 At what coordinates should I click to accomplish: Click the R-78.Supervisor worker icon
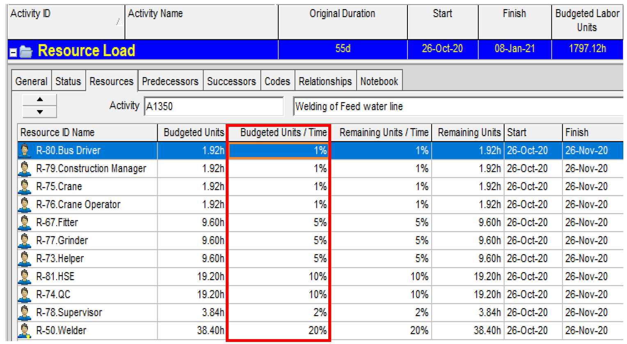pos(24,312)
